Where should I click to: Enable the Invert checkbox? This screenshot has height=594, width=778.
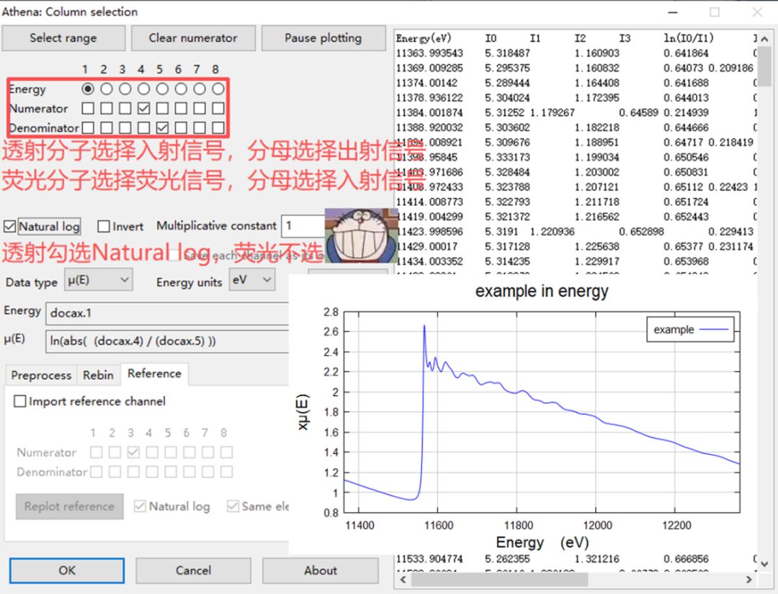[104, 227]
